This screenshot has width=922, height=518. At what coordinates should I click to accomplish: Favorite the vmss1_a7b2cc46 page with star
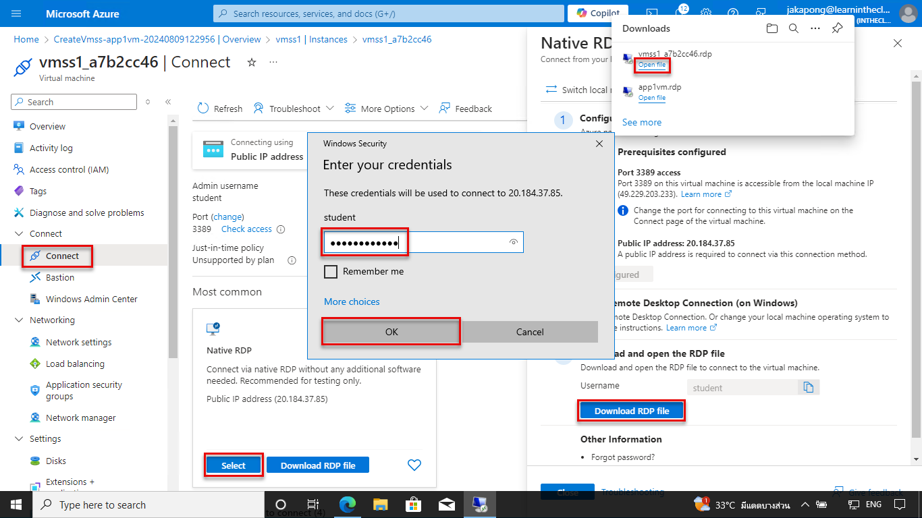coord(252,62)
